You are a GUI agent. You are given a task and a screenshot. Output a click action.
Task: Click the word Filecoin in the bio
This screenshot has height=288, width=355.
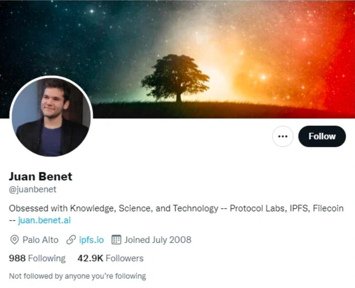pyautogui.click(x=328, y=209)
